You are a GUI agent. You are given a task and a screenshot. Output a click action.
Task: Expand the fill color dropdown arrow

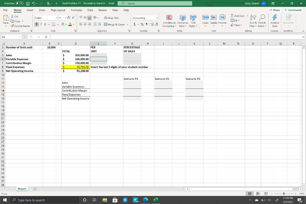tap(65, 24)
